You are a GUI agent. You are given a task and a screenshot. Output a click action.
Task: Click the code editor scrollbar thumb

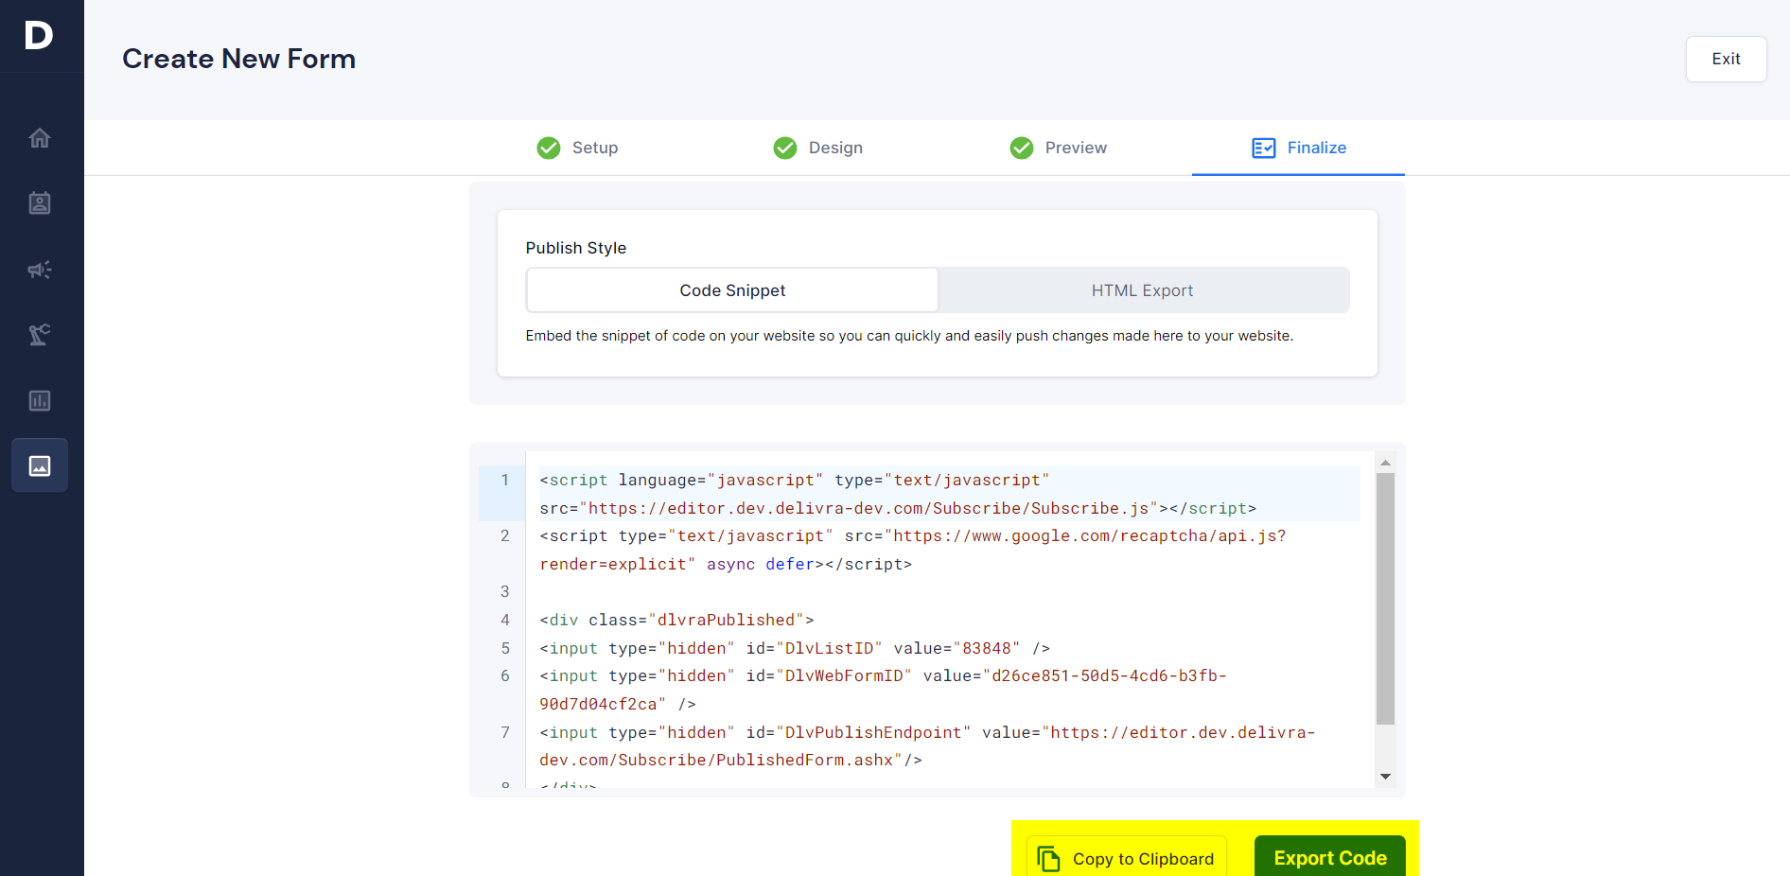(1385, 599)
